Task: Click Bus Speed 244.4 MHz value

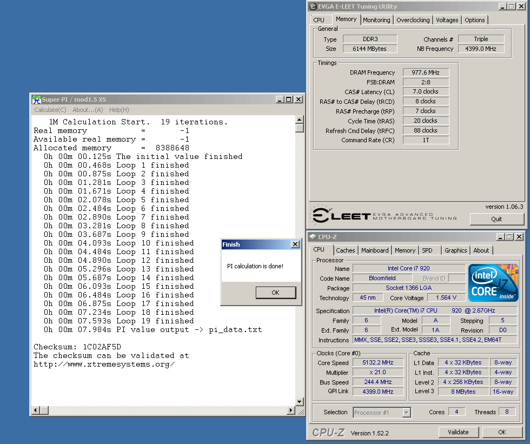Action: [378, 382]
